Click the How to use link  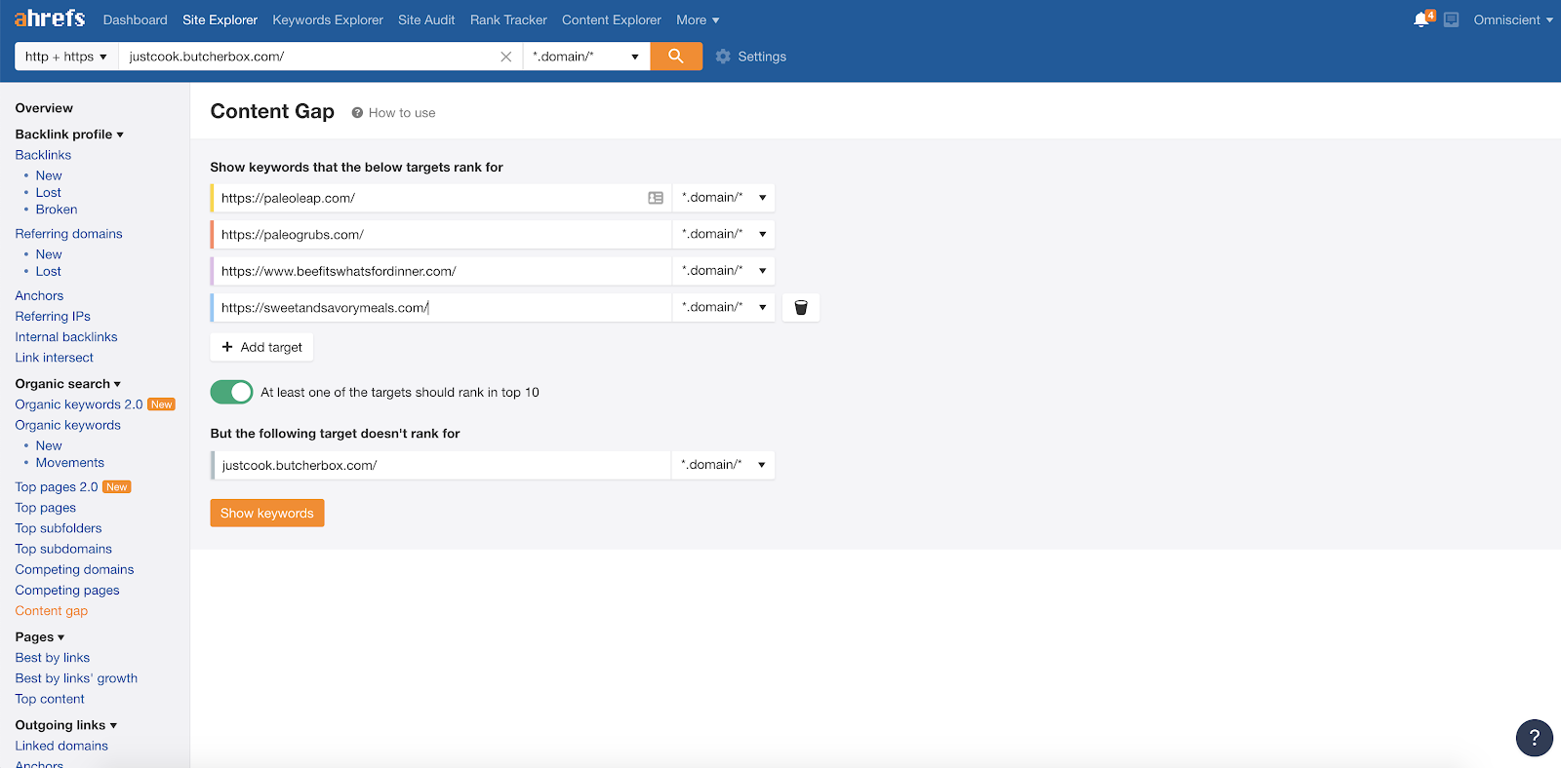[402, 113]
